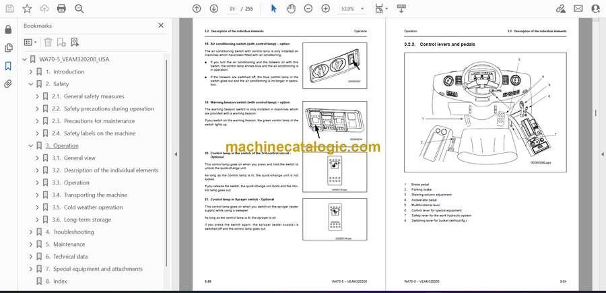Collapse the left navigation pane arrow
This screenshot has width=606, height=293.
click(176, 154)
